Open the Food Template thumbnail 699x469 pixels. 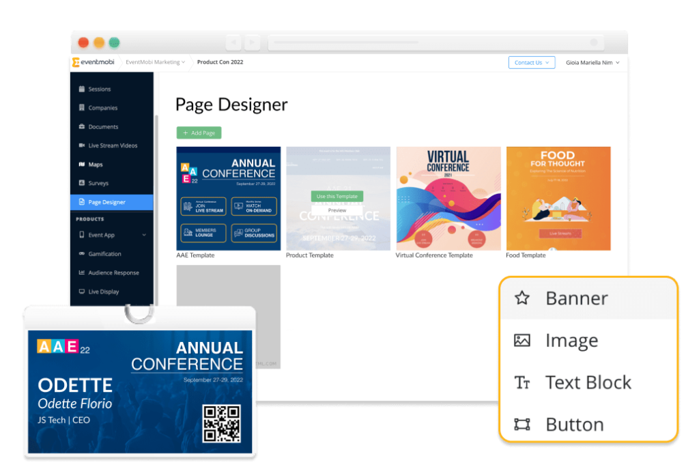point(558,198)
